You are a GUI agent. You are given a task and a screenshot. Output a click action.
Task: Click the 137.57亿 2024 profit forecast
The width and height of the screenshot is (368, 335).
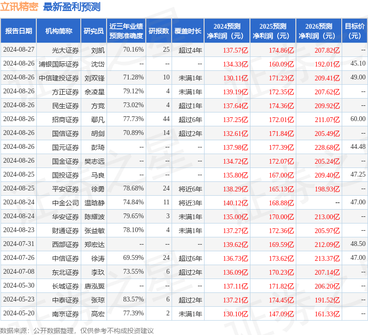[236, 50]
